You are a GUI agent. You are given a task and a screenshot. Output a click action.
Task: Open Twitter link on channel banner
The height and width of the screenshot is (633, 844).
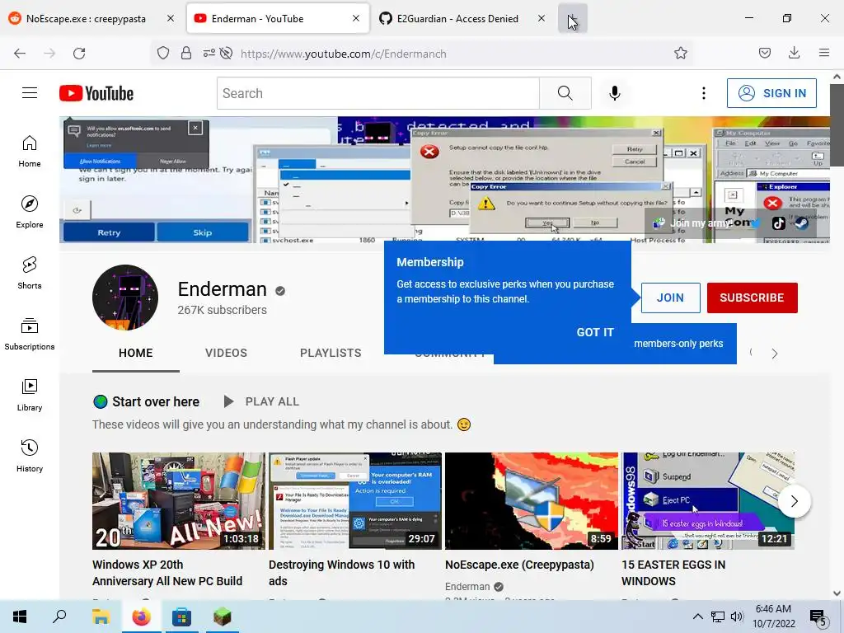(x=756, y=223)
